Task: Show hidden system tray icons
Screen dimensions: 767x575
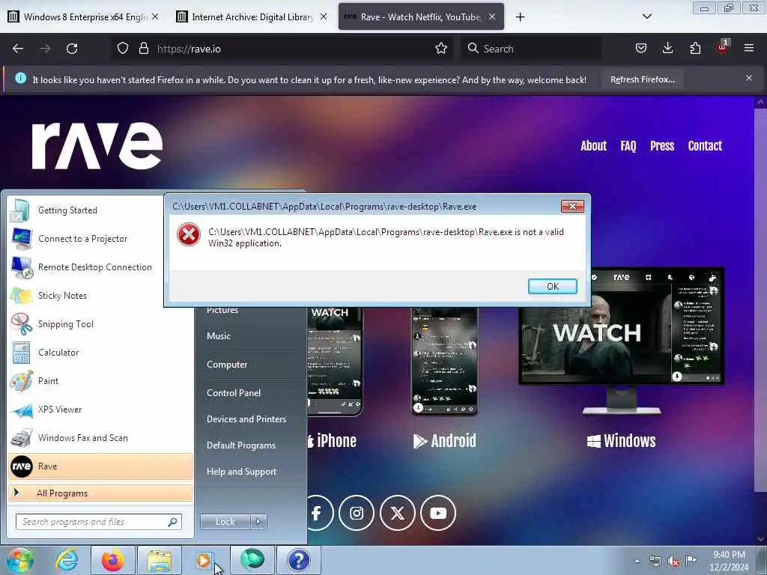Action: pos(637,561)
